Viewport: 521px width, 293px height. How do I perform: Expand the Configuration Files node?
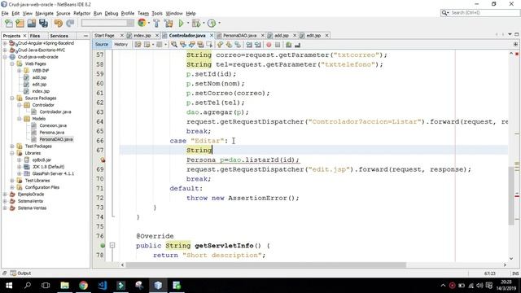pyautogui.click(x=12, y=187)
